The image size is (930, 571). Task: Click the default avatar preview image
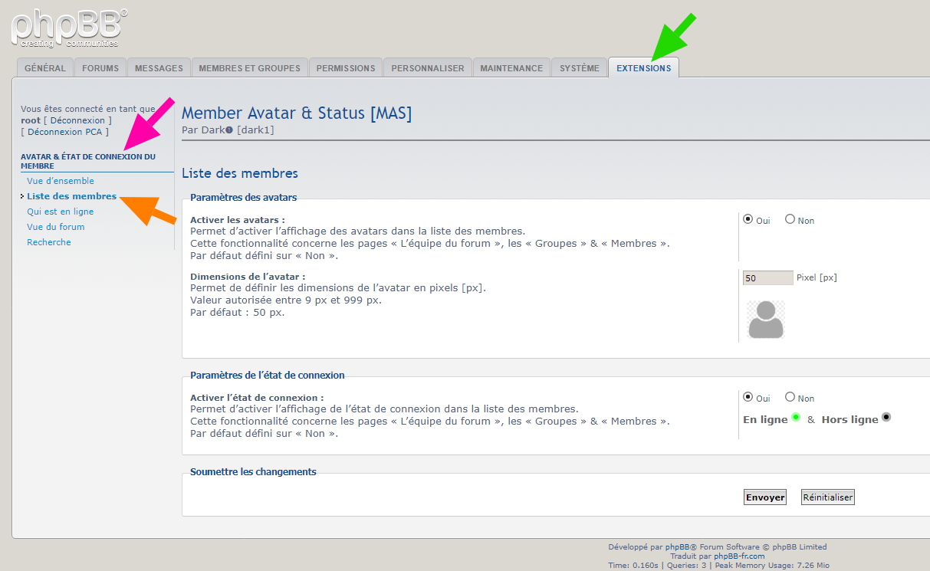click(x=766, y=320)
